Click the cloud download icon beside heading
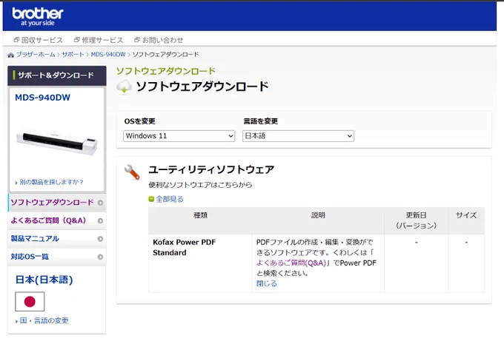Screen dimensions: 504x341 tap(124, 87)
